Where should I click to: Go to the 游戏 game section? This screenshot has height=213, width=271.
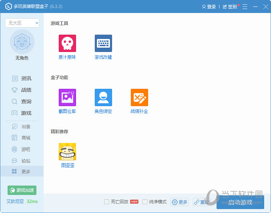click(x=22, y=113)
